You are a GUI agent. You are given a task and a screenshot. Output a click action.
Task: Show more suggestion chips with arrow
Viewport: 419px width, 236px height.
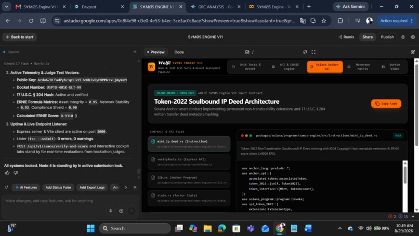[x=126, y=187]
